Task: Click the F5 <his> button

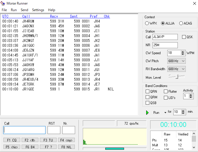Action: tap(12, 147)
